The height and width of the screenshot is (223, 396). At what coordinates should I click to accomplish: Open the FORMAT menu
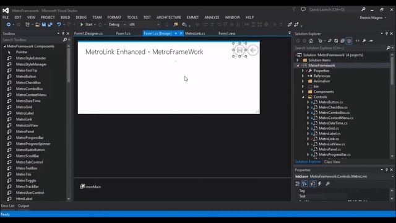point(114,17)
